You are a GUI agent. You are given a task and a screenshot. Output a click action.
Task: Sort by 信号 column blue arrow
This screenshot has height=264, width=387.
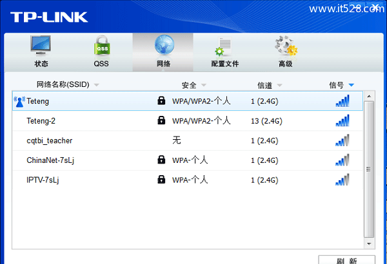[352, 85]
